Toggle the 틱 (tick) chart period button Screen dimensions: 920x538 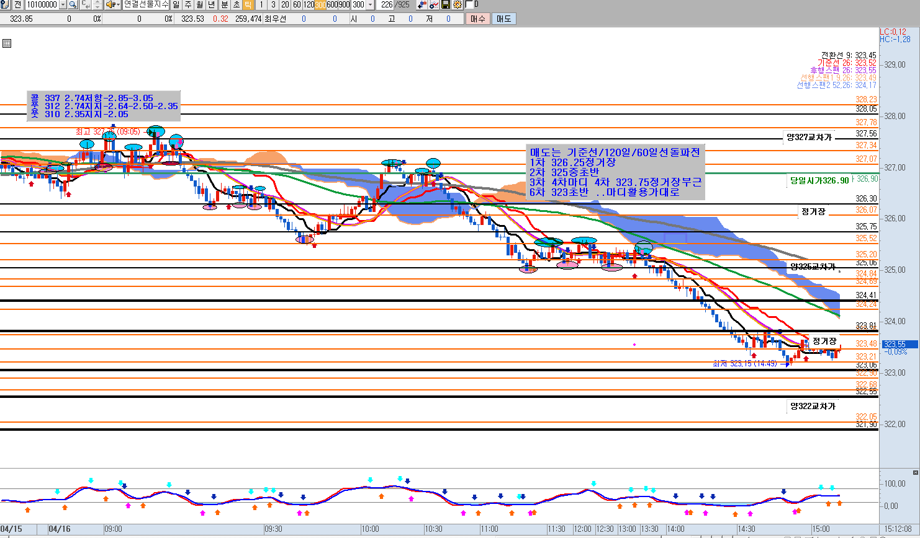248,5
